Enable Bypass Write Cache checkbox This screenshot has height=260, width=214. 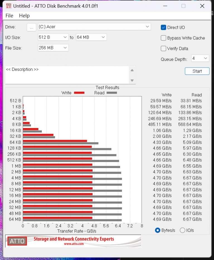tap(163, 38)
